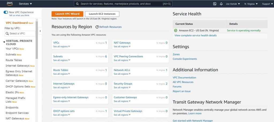Expand See all regions under Subnets card
Image resolution: width=274 pixels, height=122 pixels.
tap(62, 60)
